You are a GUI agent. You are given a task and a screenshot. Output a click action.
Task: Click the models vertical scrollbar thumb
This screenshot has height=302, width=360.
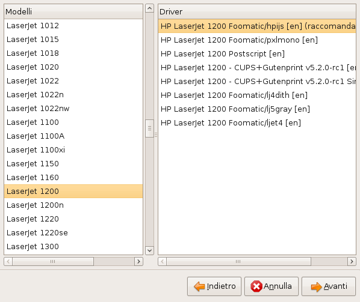point(149,128)
